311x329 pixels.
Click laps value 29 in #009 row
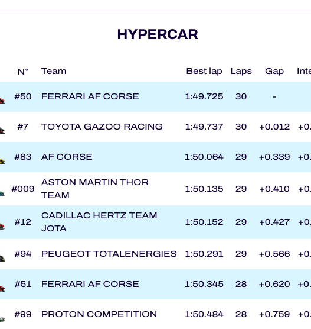[x=241, y=189]
